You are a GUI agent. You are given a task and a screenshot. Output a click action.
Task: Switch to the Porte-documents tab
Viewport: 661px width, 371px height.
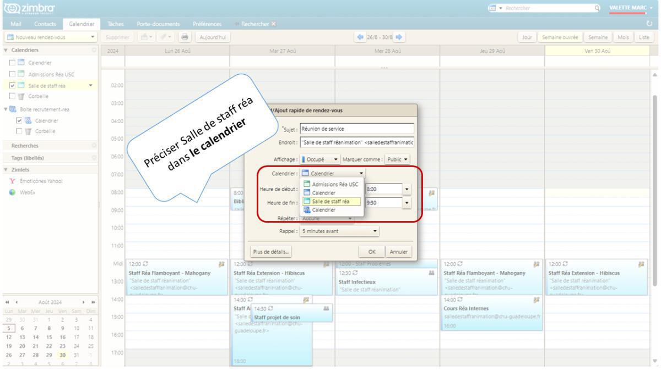point(158,24)
